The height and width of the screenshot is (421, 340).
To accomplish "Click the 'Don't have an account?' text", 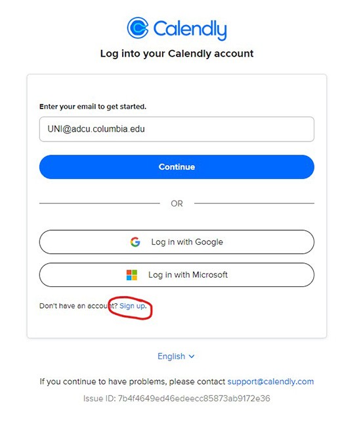I will [x=79, y=306].
